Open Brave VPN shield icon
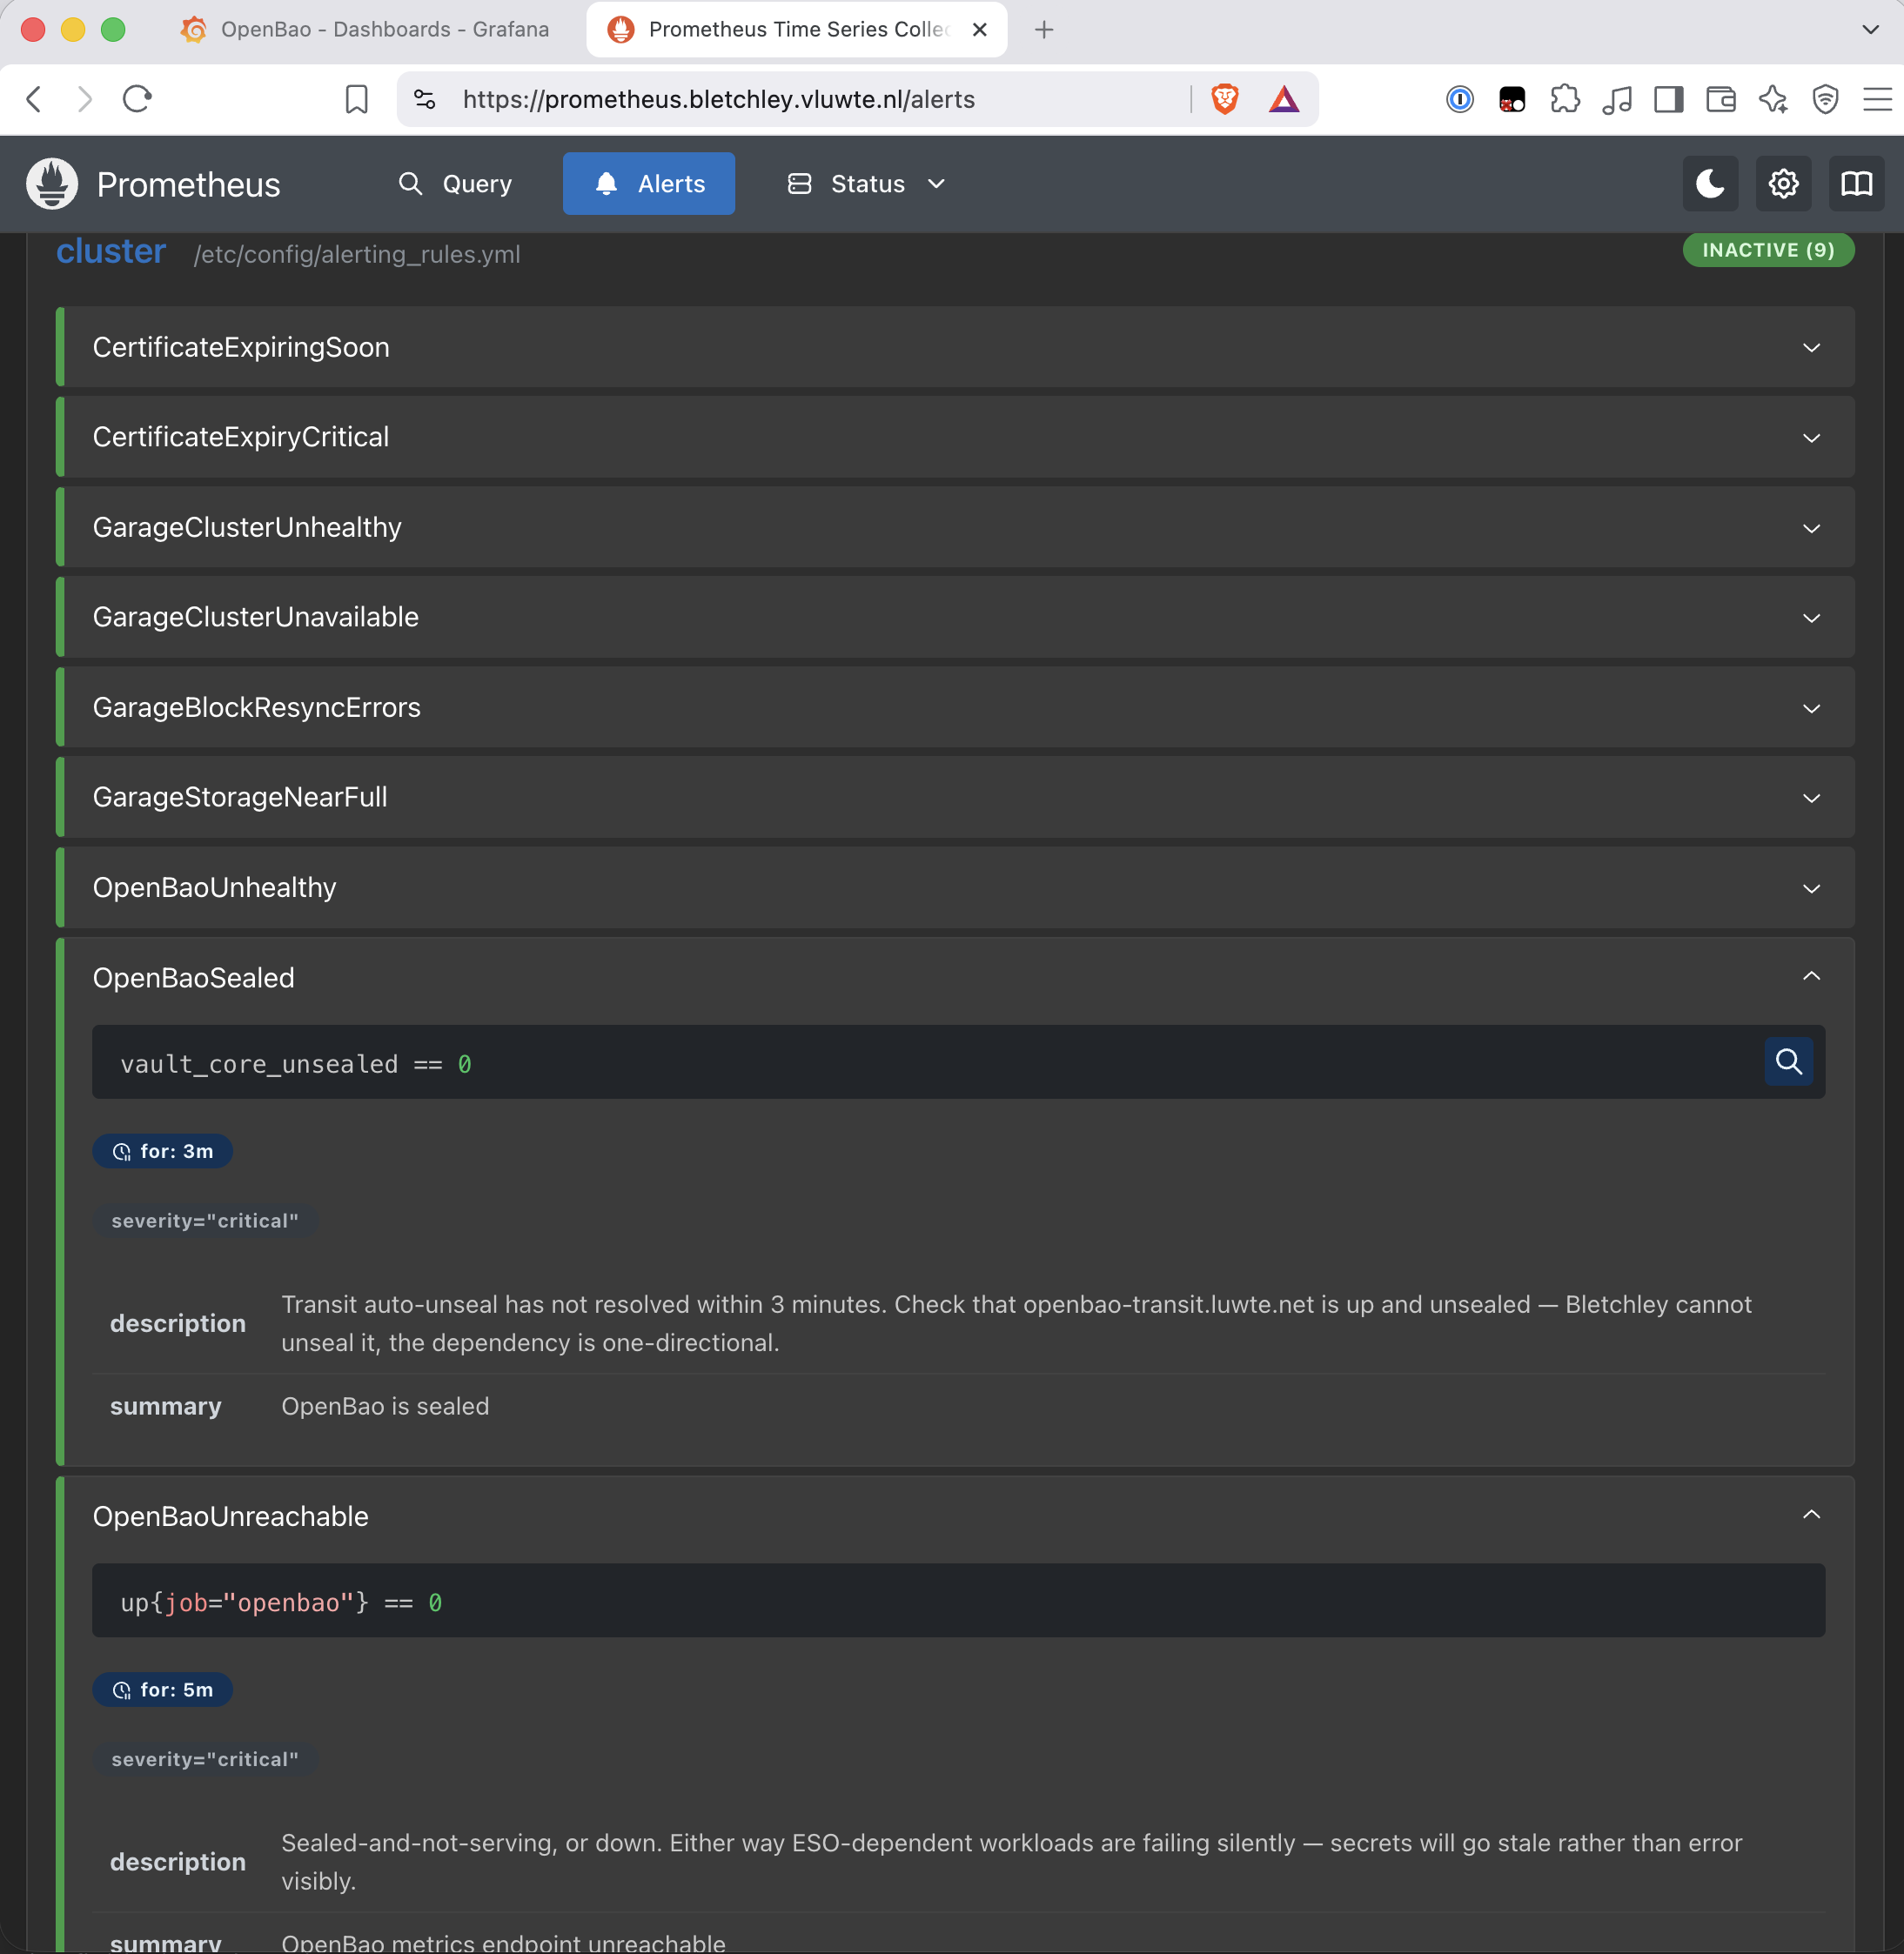The height and width of the screenshot is (1954, 1904). (x=1825, y=99)
